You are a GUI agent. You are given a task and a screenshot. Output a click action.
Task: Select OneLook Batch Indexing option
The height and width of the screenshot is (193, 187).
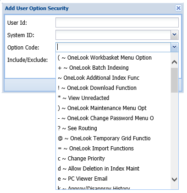click(113, 68)
